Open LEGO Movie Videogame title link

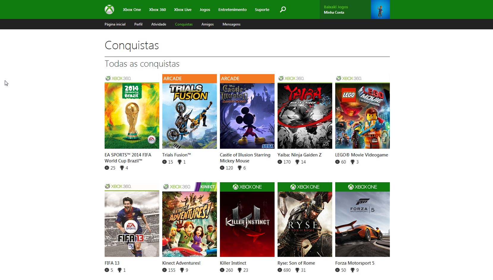[362, 155]
